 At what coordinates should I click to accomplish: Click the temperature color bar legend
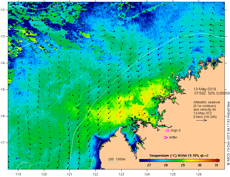click(x=179, y=161)
